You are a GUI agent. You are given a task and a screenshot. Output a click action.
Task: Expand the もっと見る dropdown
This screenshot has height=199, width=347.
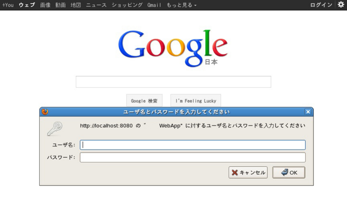(x=181, y=5)
